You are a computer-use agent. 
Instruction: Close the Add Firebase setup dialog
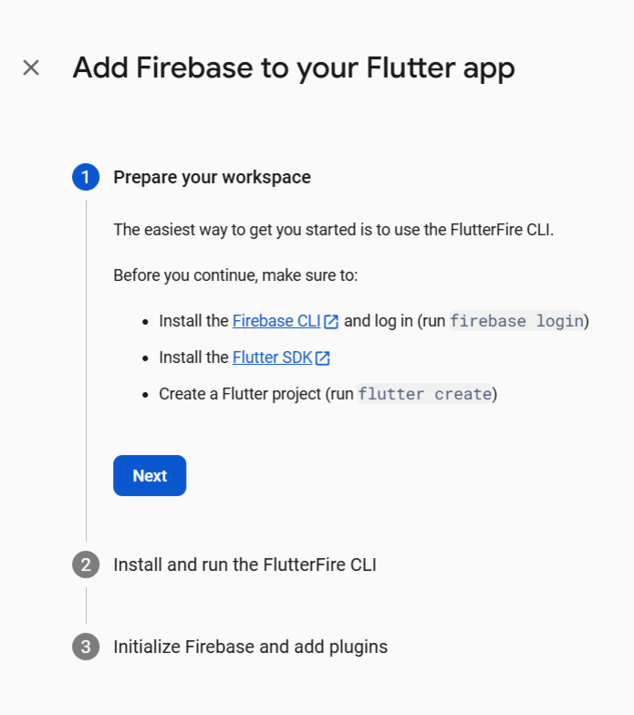point(31,67)
